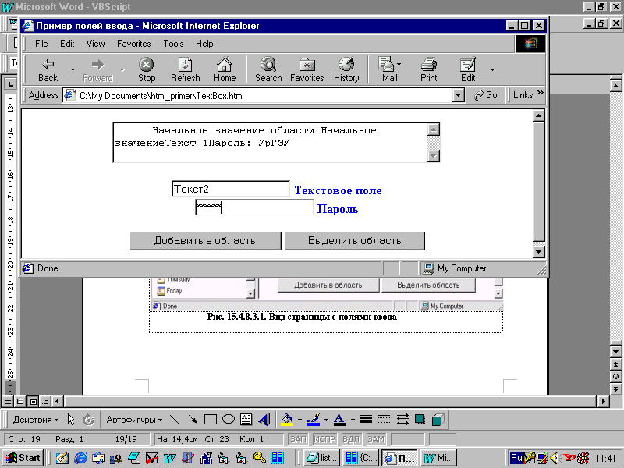The width and height of the screenshot is (624, 468).
Task: Click the Free Rotate tool
Action: pyautogui.click(x=88, y=420)
